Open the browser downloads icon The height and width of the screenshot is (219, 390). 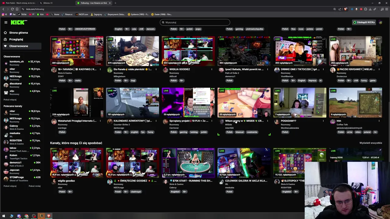click(370, 9)
